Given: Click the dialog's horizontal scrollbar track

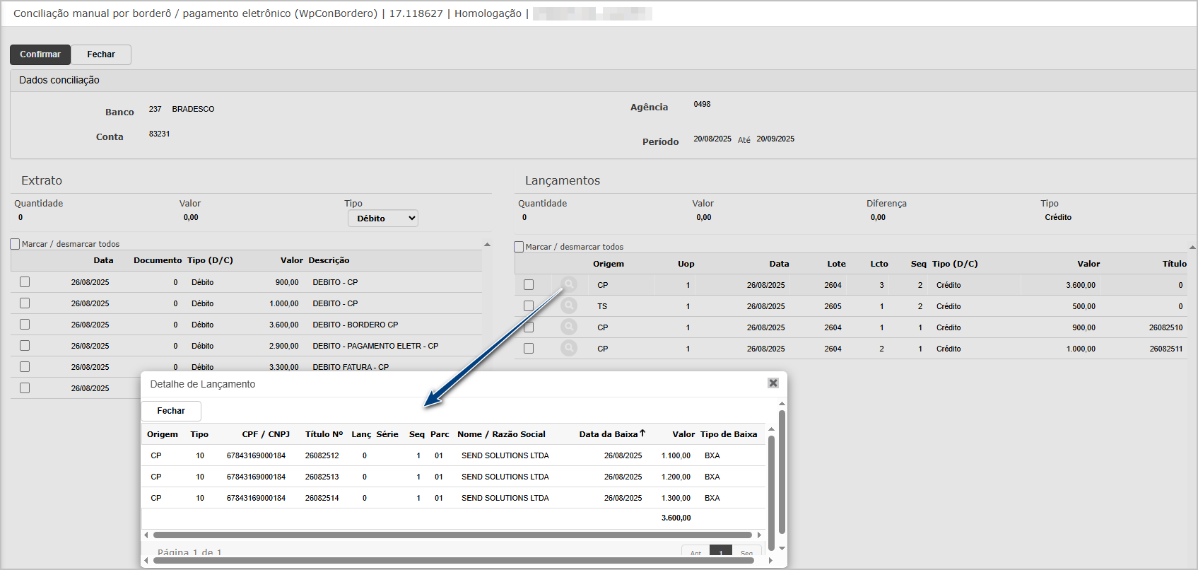Looking at the screenshot, I should 452,535.
